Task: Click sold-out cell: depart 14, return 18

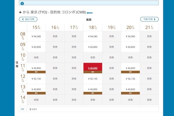Action: [x=93, y=100]
